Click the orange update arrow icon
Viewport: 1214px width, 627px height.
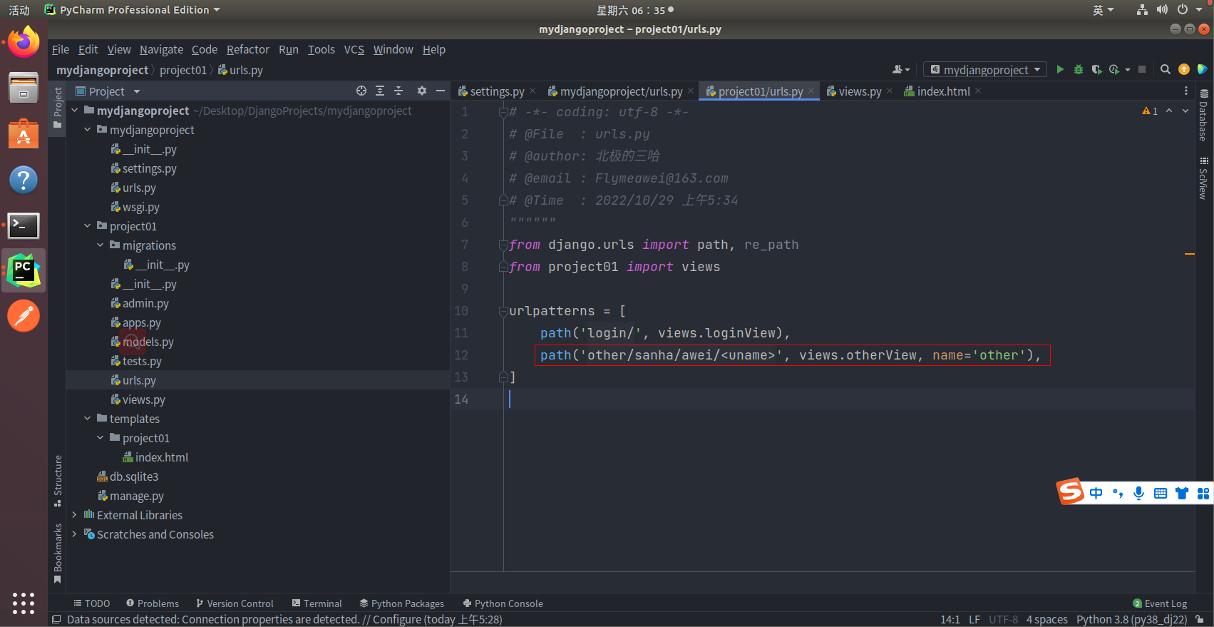coord(1184,69)
